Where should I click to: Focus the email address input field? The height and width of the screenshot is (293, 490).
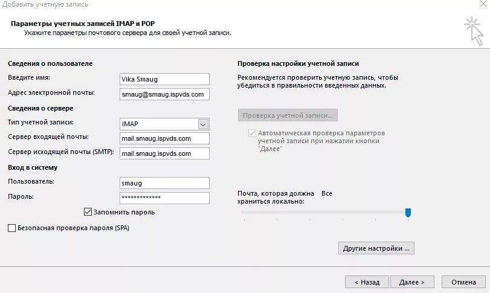coord(164,94)
